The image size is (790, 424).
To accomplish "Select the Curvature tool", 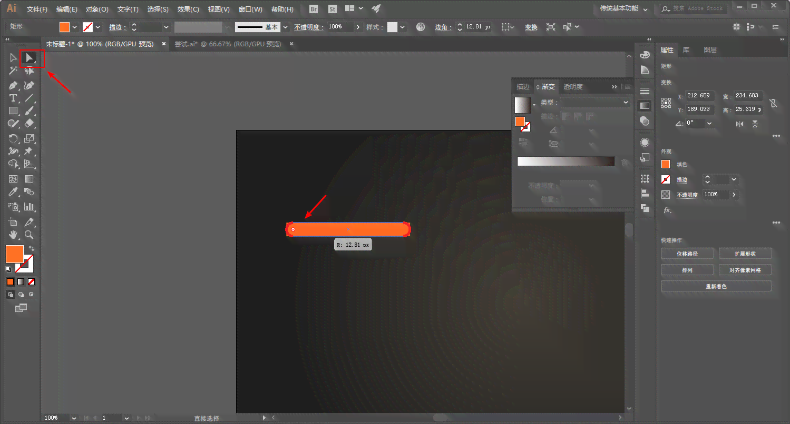I will 30,85.
